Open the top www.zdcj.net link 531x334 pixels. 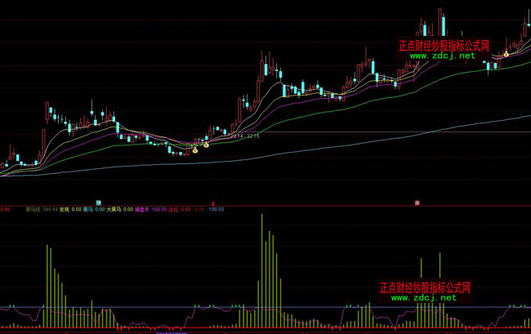point(437,56)
